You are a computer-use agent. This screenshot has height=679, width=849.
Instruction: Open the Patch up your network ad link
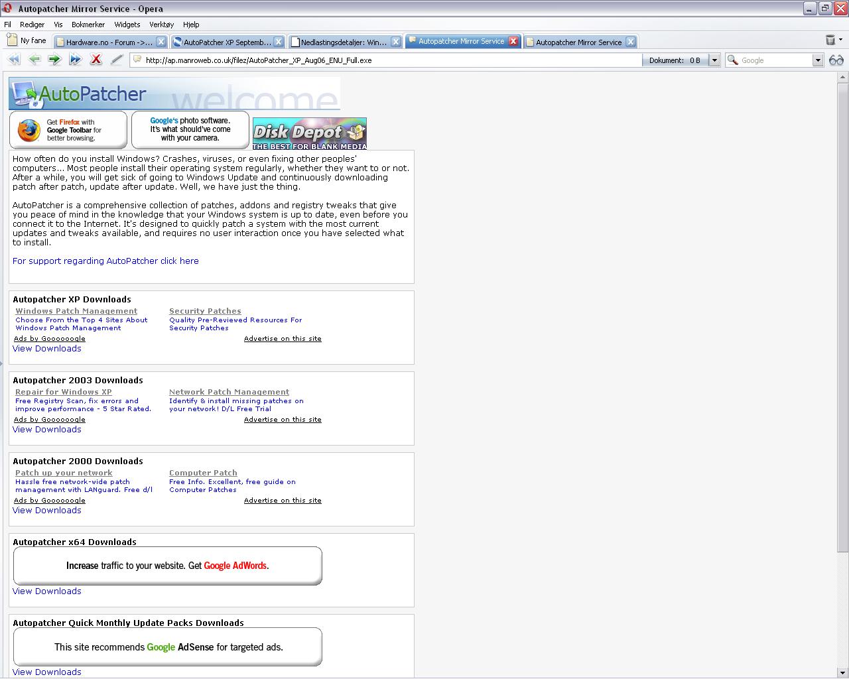pyautogui.click(x=64, y=473)
